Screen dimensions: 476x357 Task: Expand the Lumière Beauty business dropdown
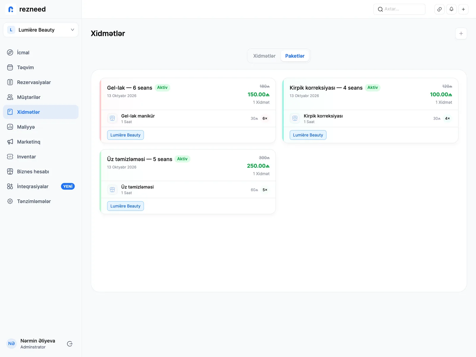click(41, 30)
